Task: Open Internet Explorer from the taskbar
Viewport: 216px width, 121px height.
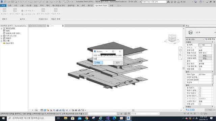Action: [101, 118]
